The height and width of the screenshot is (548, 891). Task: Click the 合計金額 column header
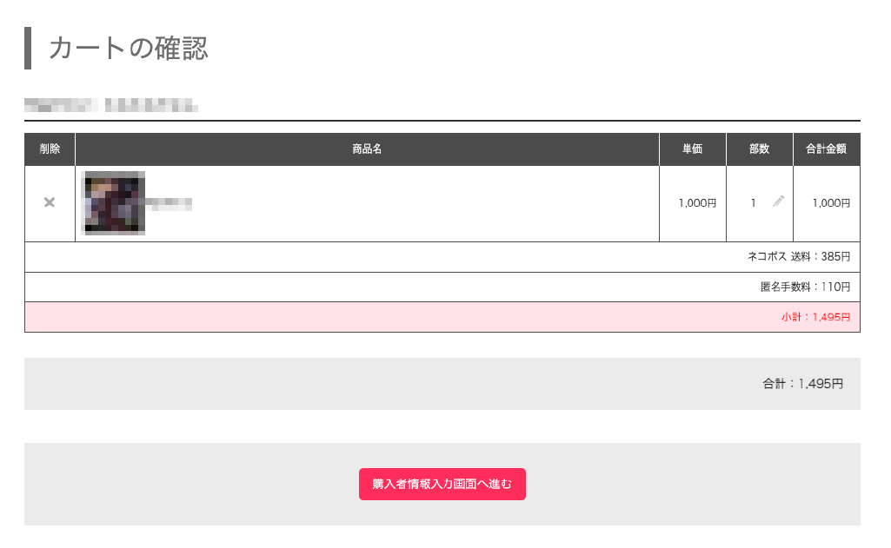[x=826, y=149]
